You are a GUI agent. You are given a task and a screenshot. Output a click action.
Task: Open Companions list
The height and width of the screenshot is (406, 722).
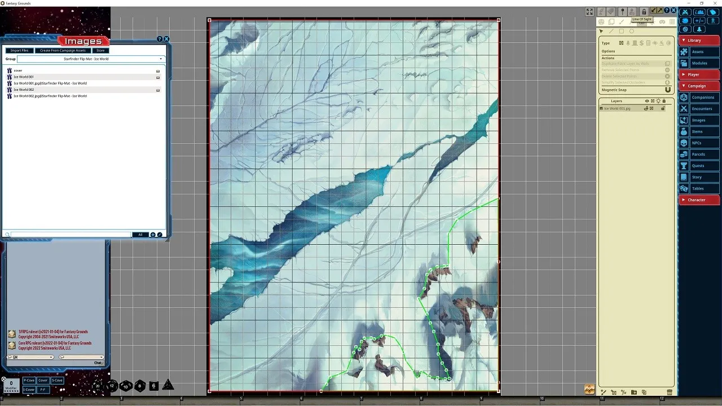click(x=699, y=98)
